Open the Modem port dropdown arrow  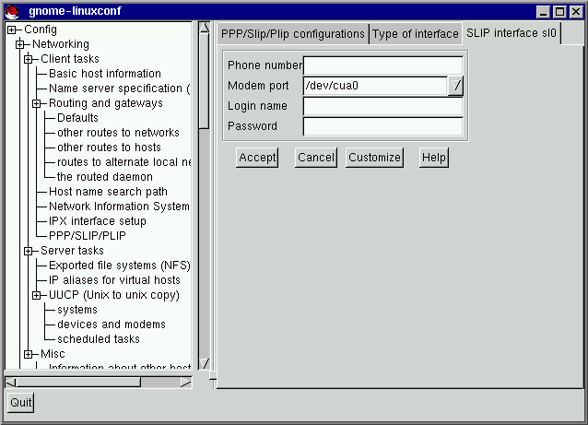(456, 86)
